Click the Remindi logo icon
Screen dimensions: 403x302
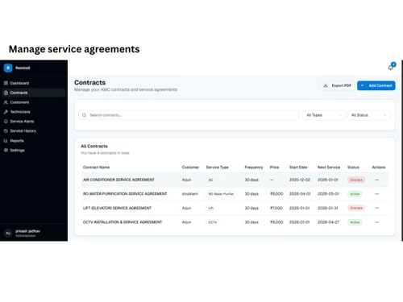[8, 68]
